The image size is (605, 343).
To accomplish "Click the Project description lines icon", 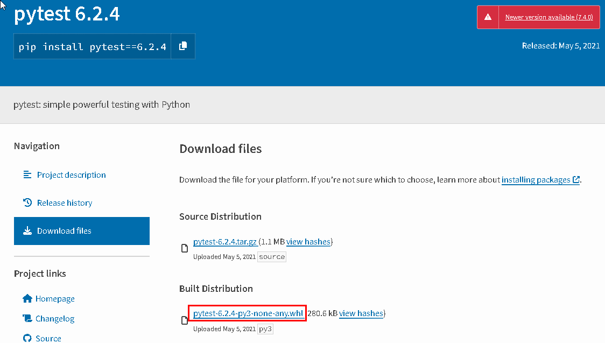I will click(27, 175).
